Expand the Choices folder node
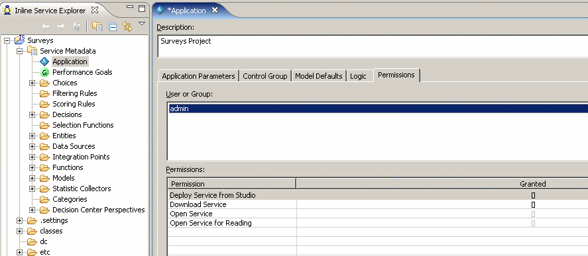The image size is (588, 256). [32, 83]
